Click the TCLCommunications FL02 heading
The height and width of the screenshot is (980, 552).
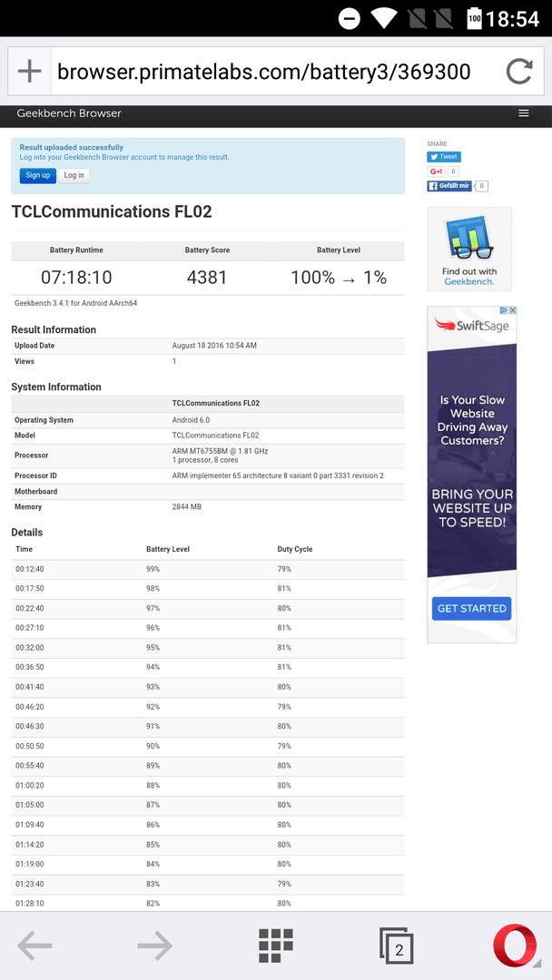coord(112,211)
